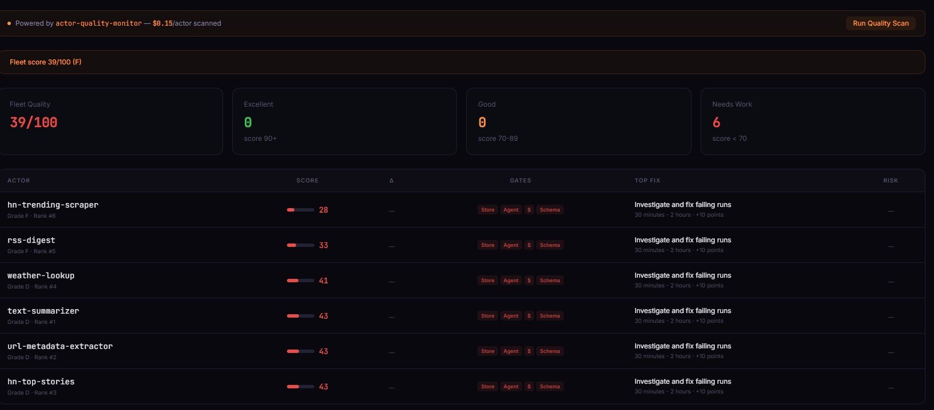Click the Fleet score 39/100 (F) banner
Viewport: 934px width, 410px height.
[46, 62]
